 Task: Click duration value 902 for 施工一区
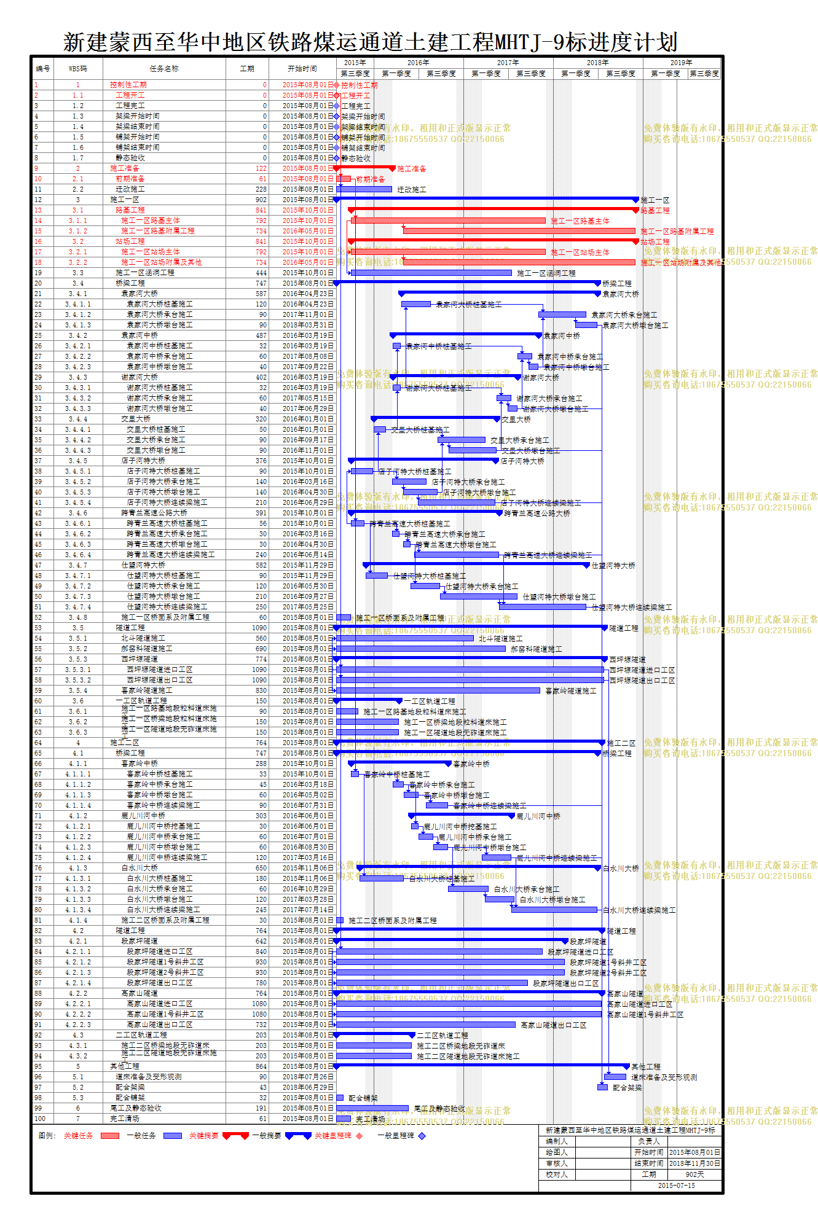click(261, 200)
